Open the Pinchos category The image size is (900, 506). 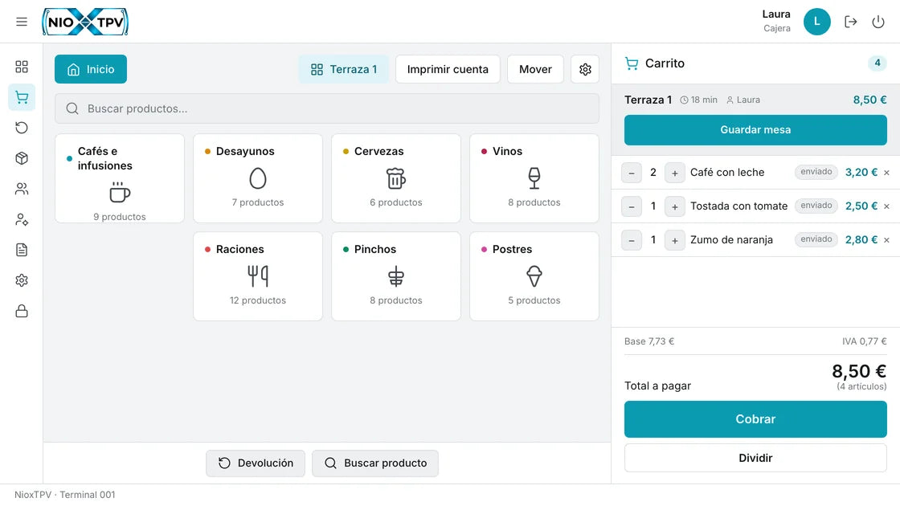point(396,276)
